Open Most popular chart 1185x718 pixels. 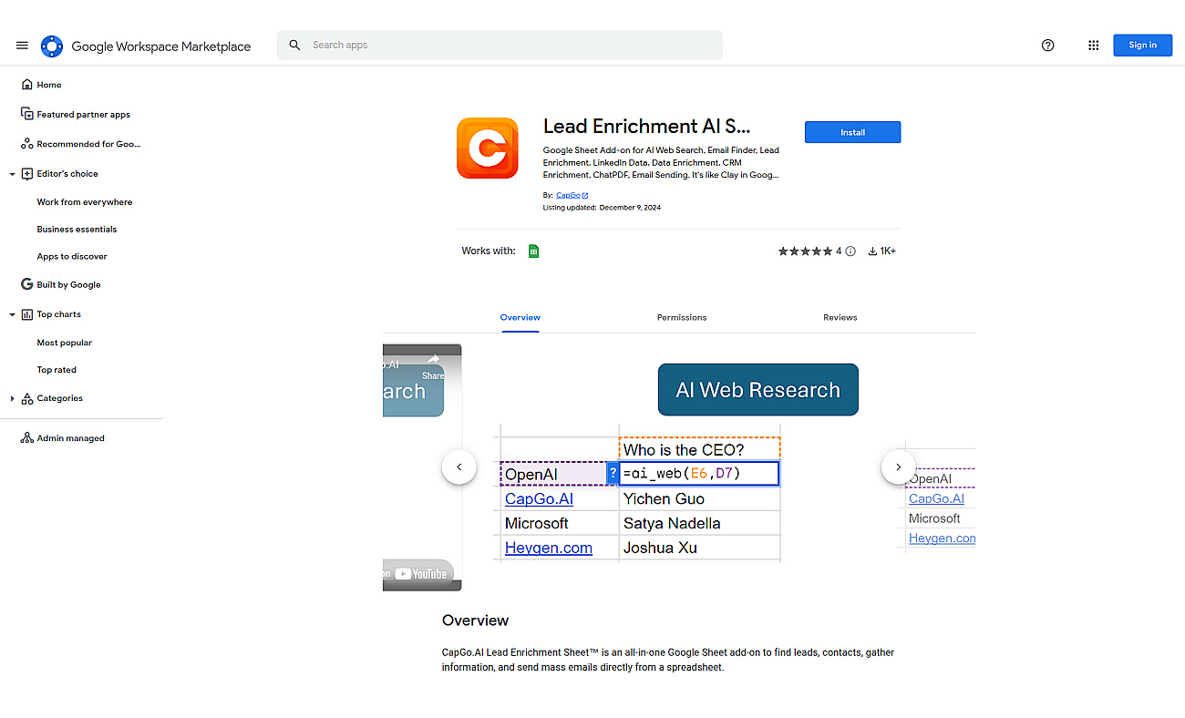tap(65, 343)
